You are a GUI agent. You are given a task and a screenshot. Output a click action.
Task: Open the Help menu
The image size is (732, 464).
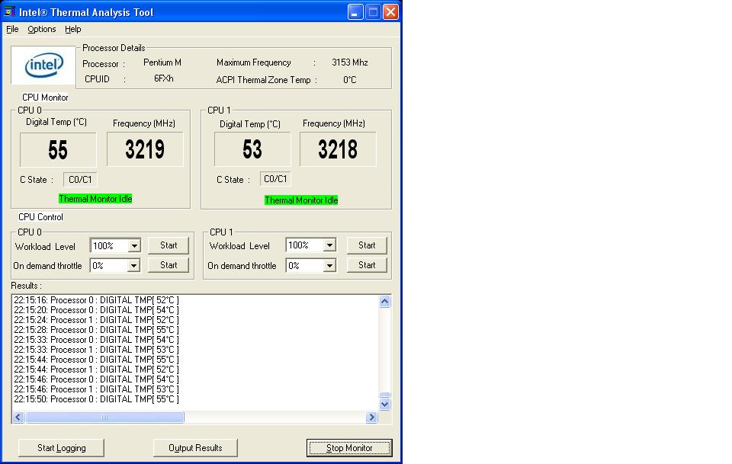click(73, 29)
